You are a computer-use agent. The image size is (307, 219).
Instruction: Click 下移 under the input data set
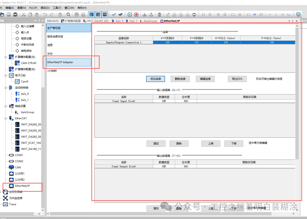tap(234, 144)
